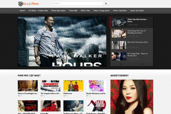This screenshot has width=171, height=114.
Task: Open Kẻ Trừng Phạt – Days of Wrath link
Action: tap(137, 54)
